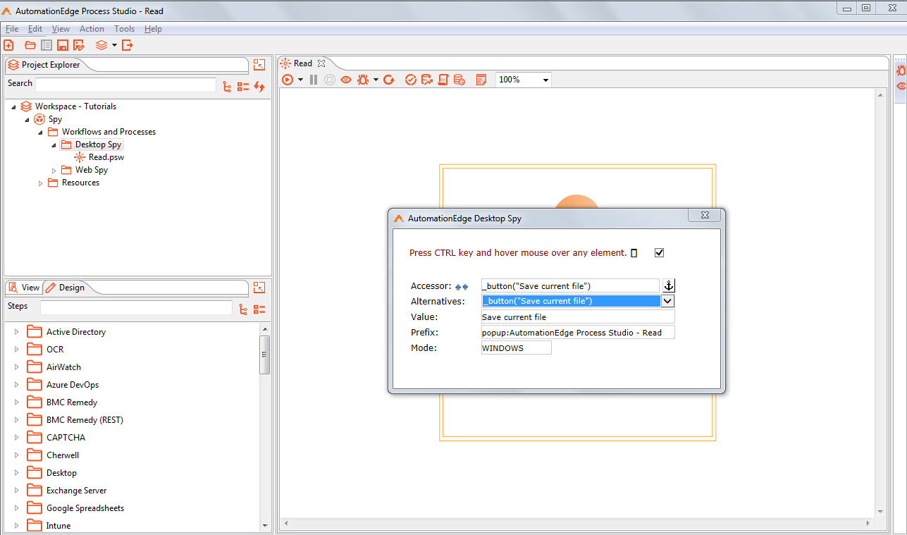Click the anchor icon next to Accessor field
The height and width of the screenshot is (535, 907).
(669, 285)
